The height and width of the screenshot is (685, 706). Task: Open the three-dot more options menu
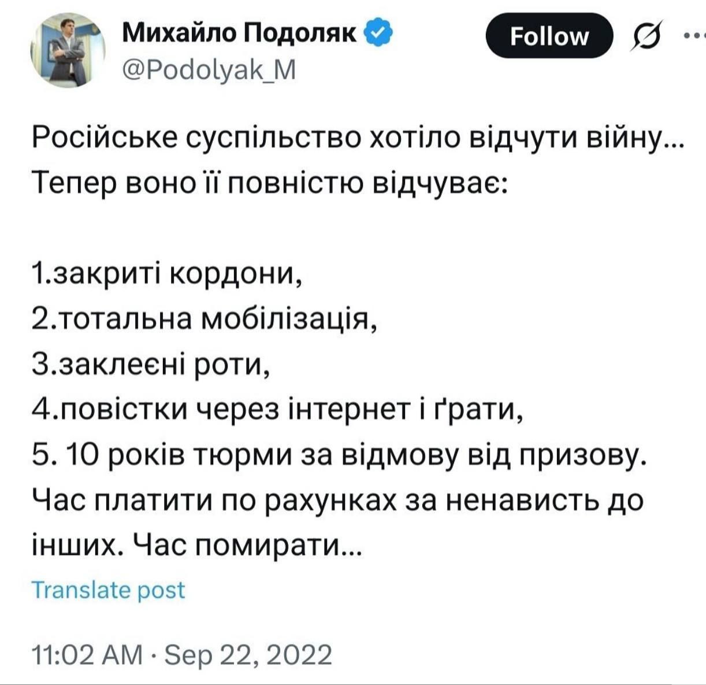[694, 36]
